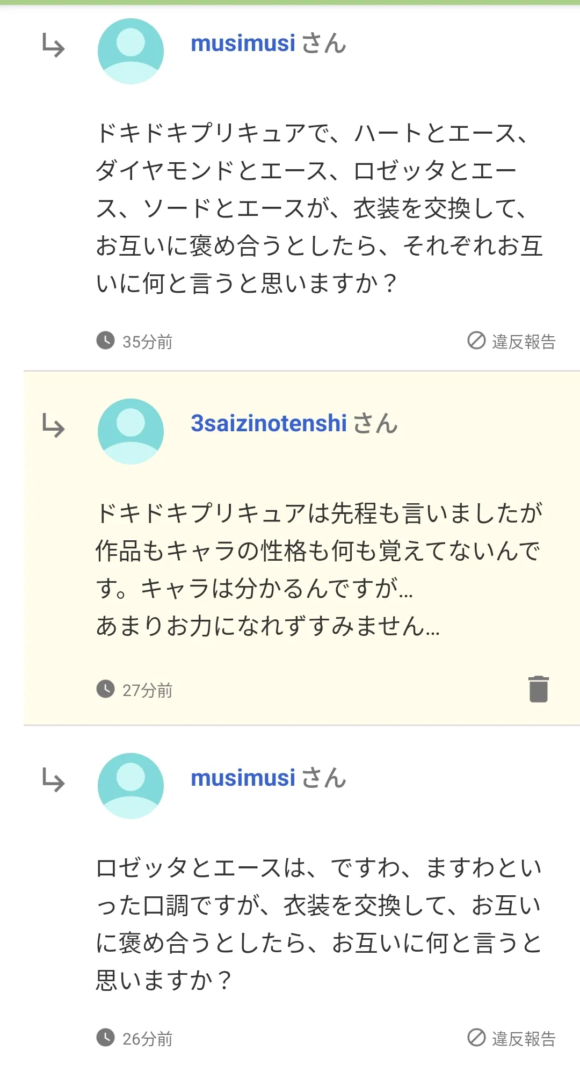The height and width of the screenshot is (1065, 580).
Task: Click 違反報告 on the 35分前 comment
Action: 511,342
